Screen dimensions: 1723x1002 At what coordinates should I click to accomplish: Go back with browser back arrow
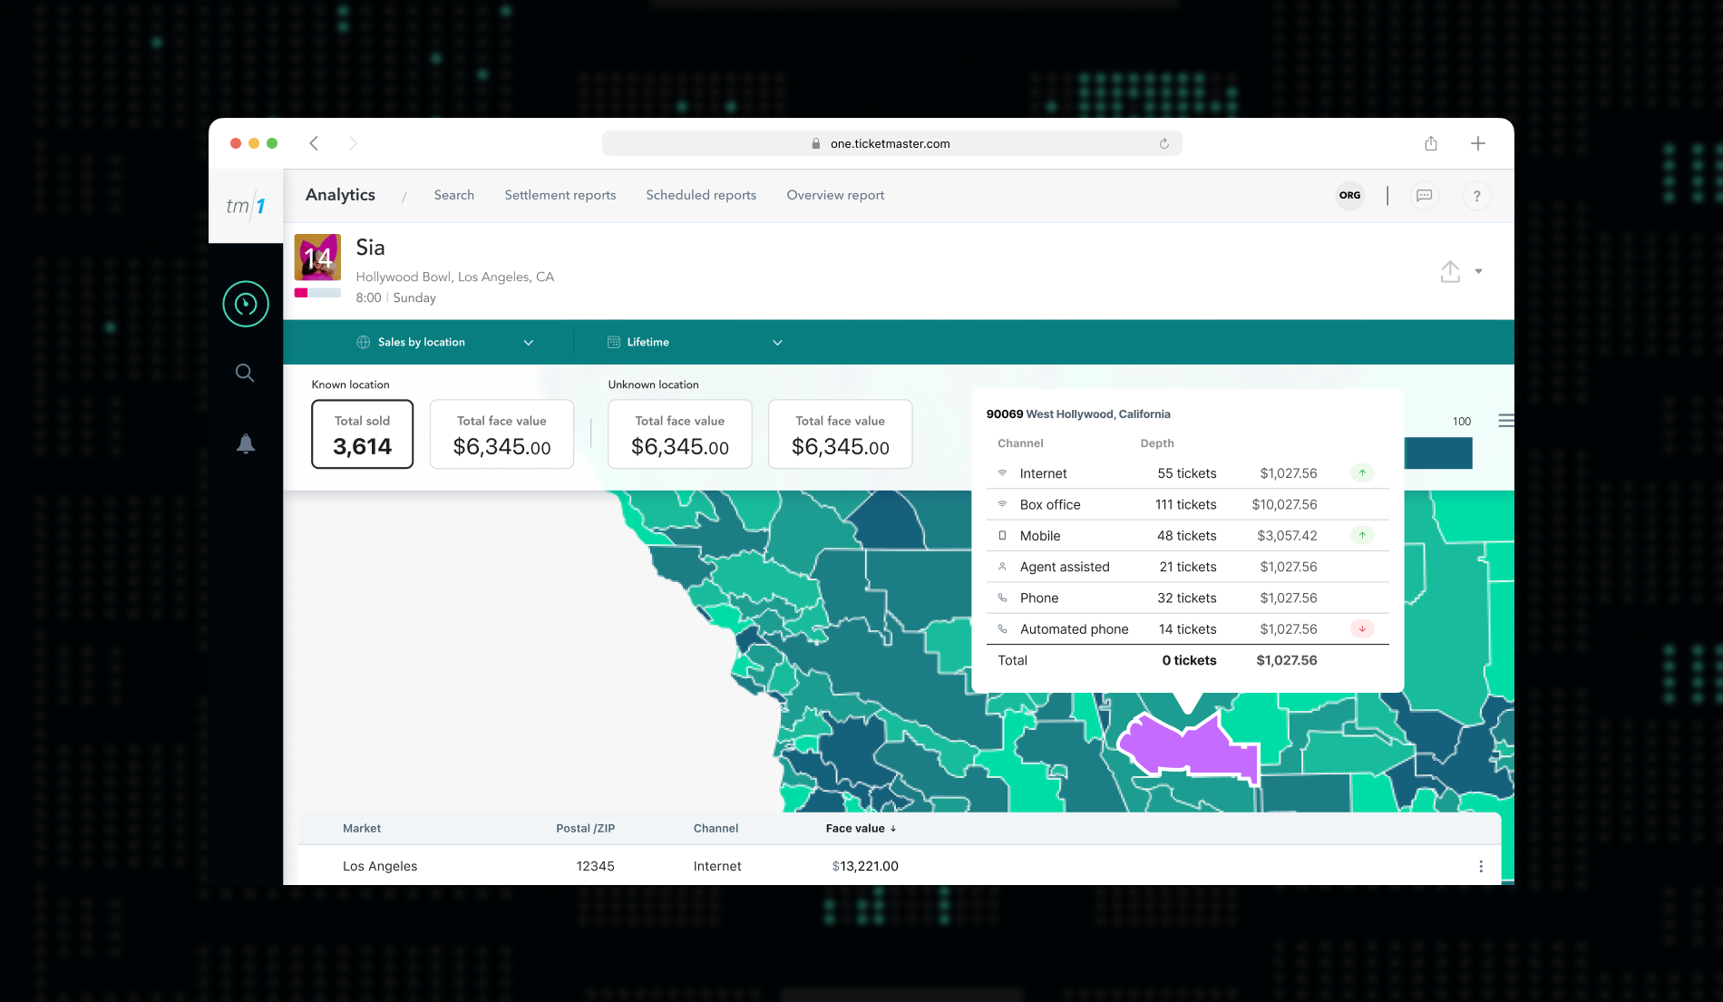(314, 143)
